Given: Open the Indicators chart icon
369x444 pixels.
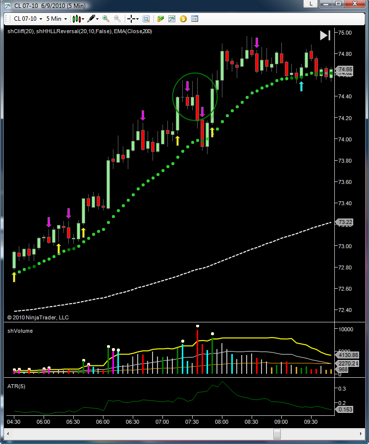Looking at the screenshot, I should click(x=172, y=19).
